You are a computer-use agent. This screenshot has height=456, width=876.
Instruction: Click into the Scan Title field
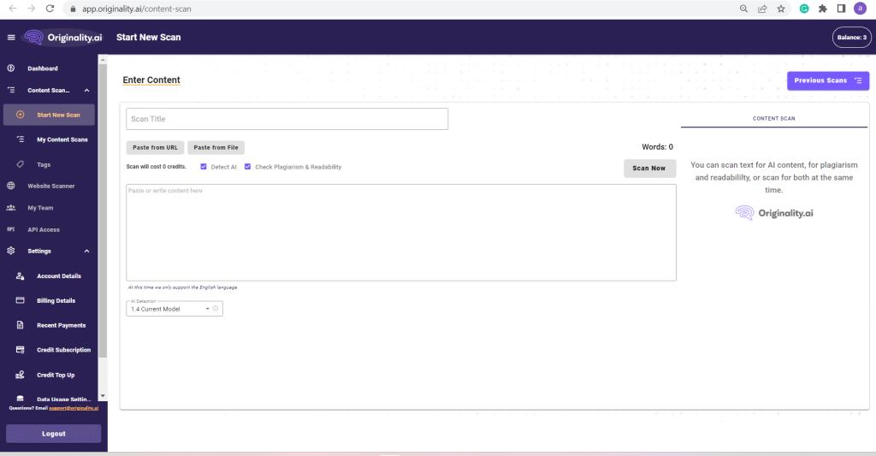tap(287, 119)
